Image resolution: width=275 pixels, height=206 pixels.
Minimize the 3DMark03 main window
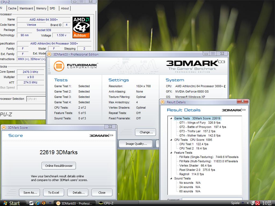click(206, 53)
